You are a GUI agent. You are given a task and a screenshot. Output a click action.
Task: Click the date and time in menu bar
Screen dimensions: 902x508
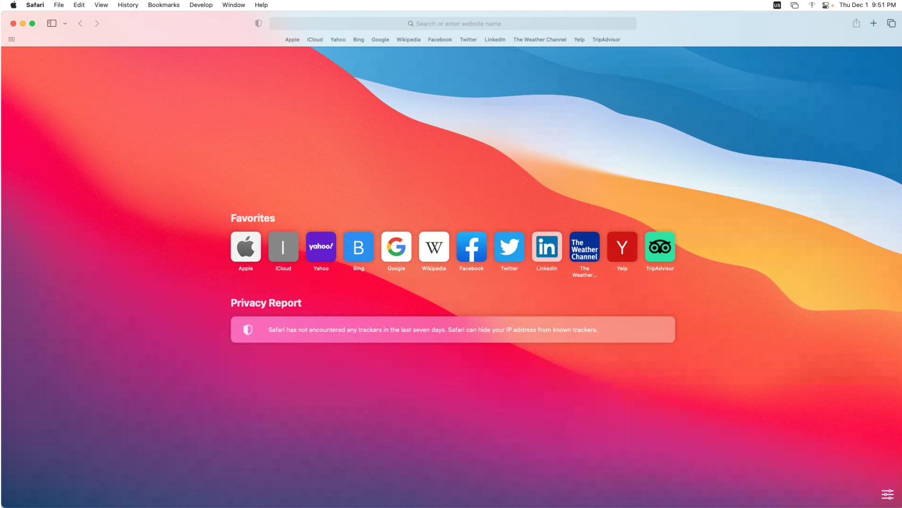click(868, 5)
